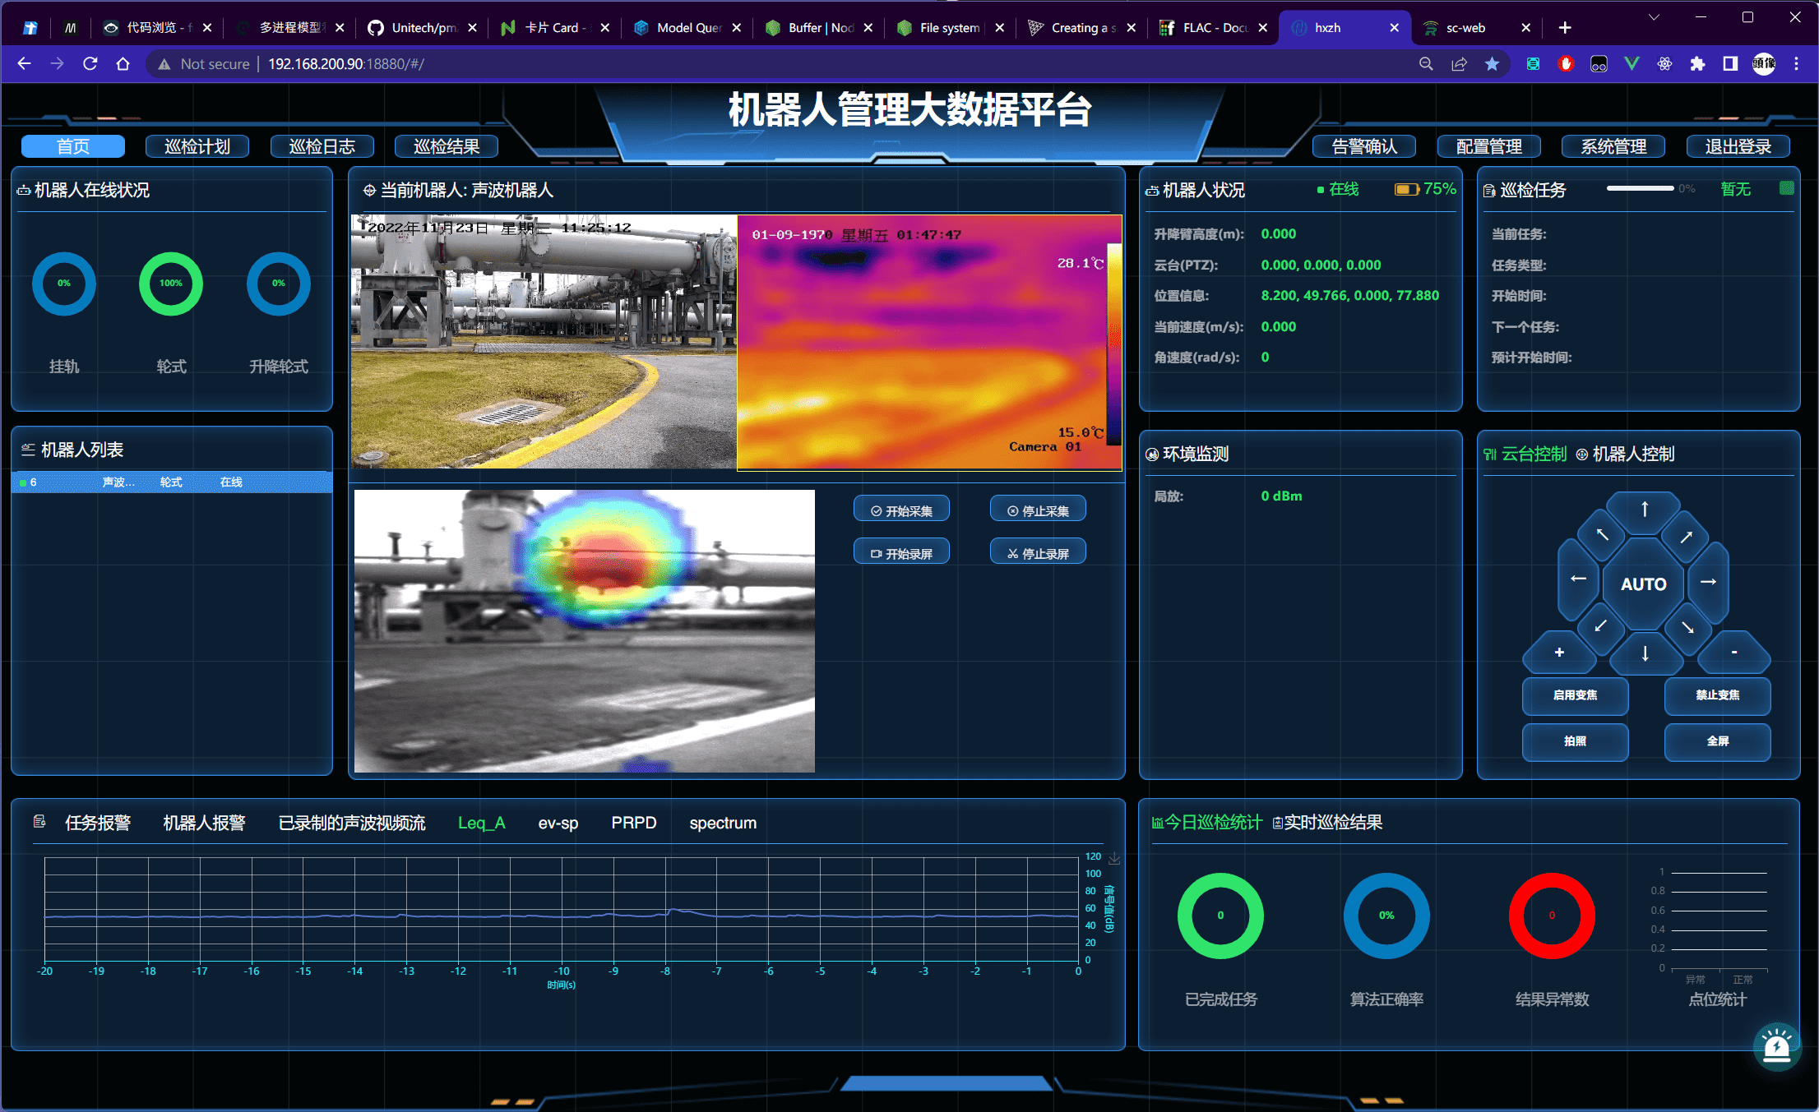Click the alarm bell icon at bottom right
This screenshot has height=1112, width=1819.
[x=1776, y=1048]
